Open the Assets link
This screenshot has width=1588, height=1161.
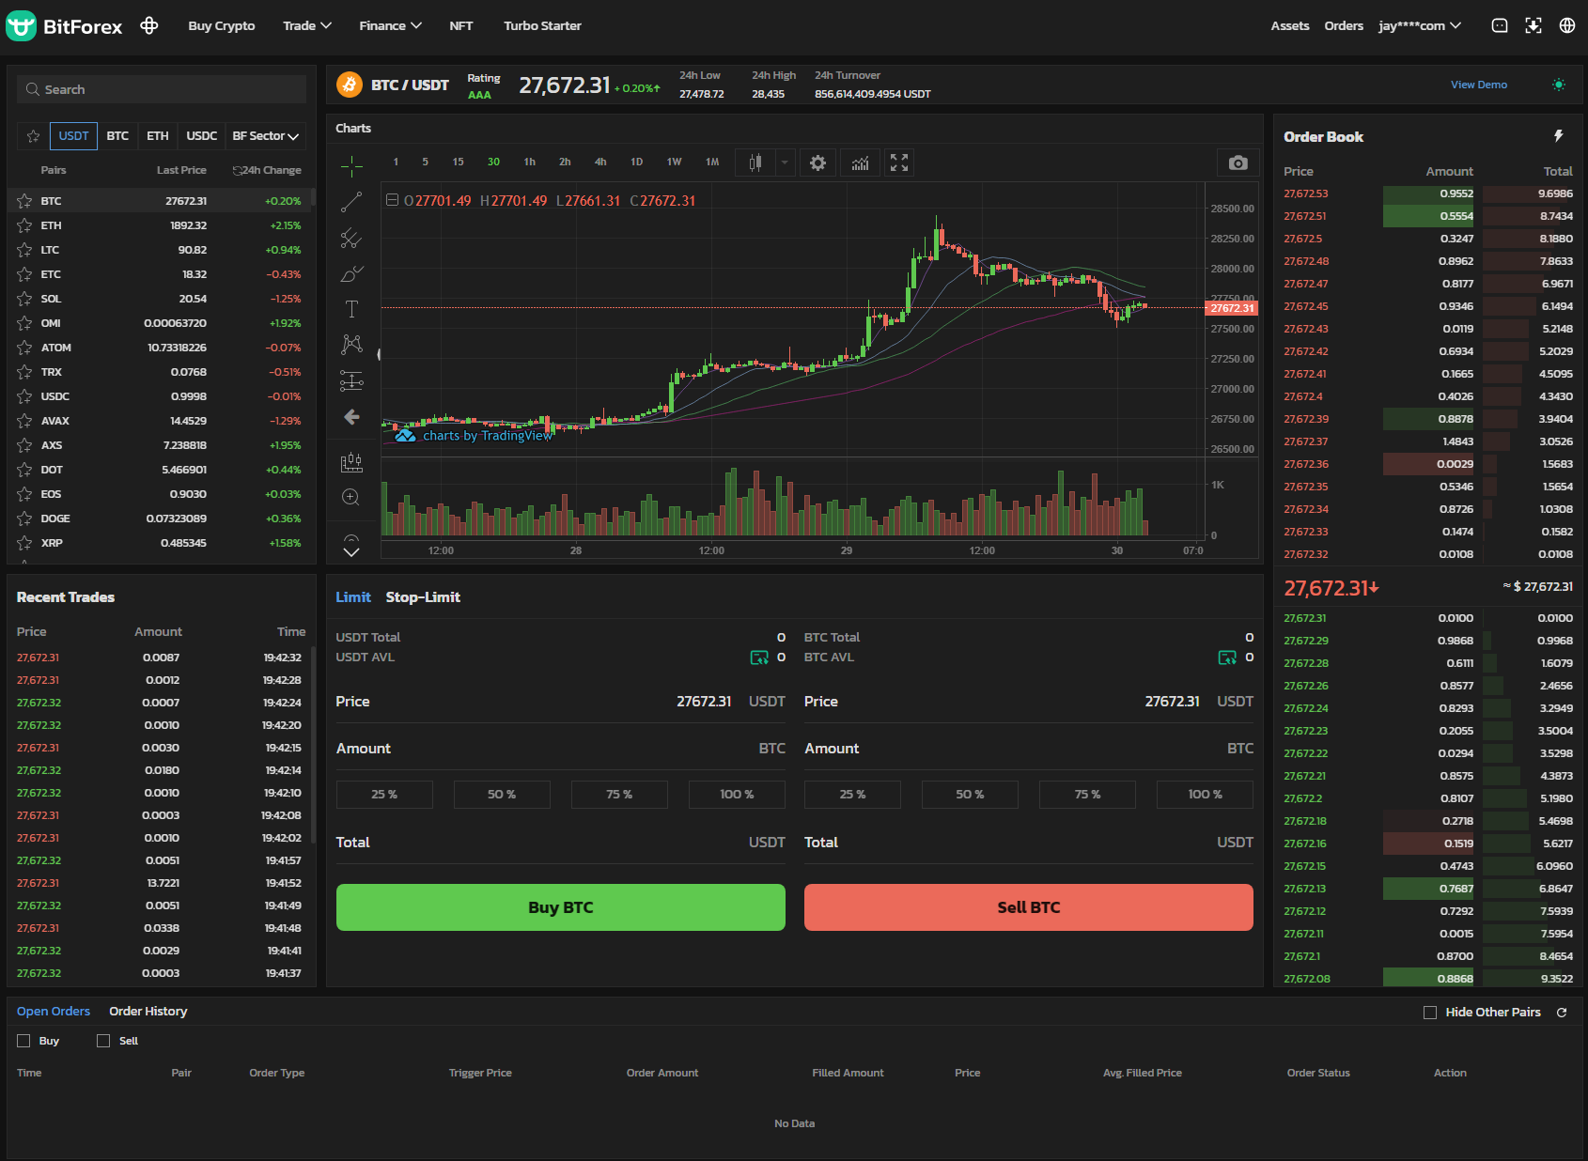point(1290,25)
